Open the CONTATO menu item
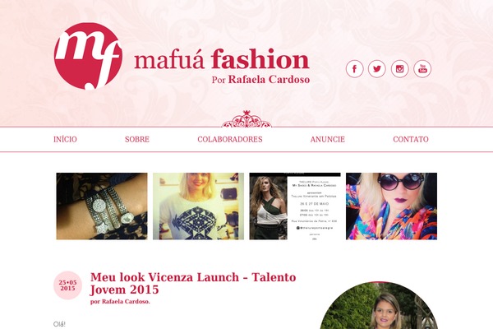The image size is (493, 329). 411,139
